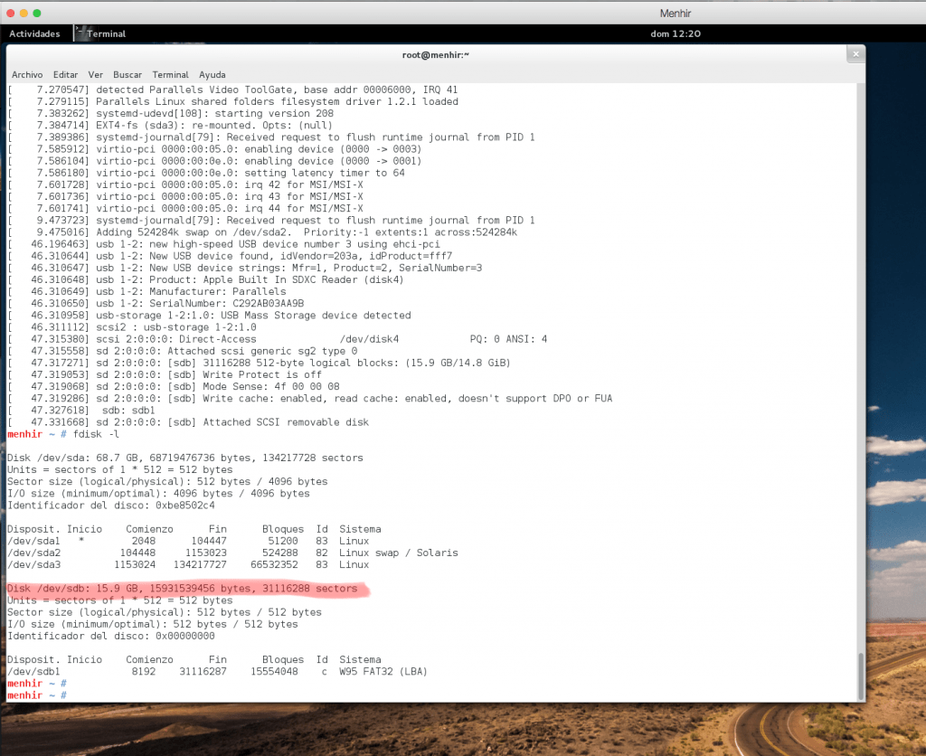The width and height of the screenshot is (926, 756).
Task: Click the 'fdisk -l' command text
Action: [96, 434]
